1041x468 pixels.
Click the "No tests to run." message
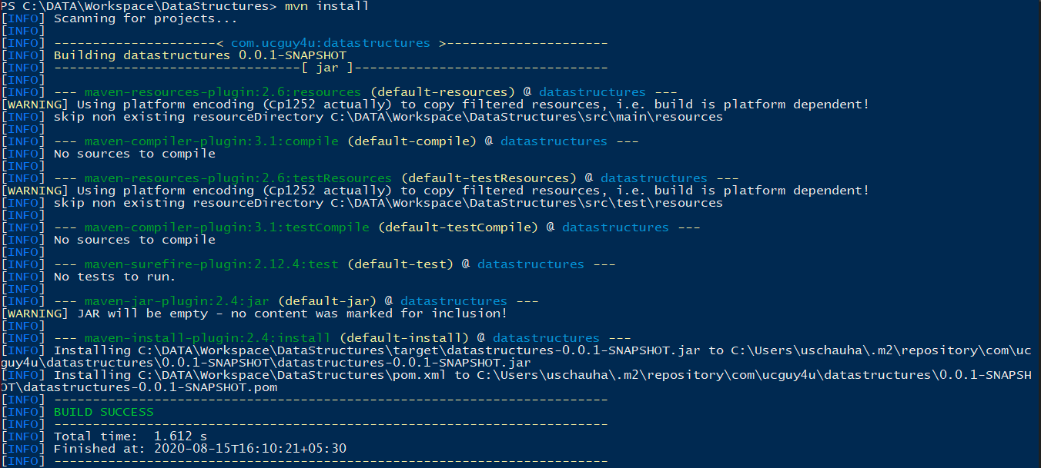tap(115, 277)
